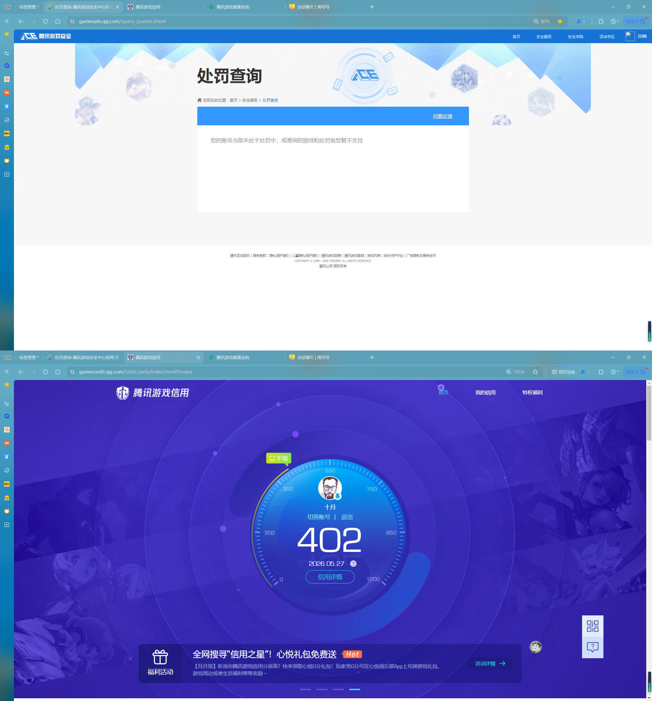Close the 腾讯游戏信用 tab in bottom window
The height and width of the screenshot is (701, 652).
click(198, 358)
